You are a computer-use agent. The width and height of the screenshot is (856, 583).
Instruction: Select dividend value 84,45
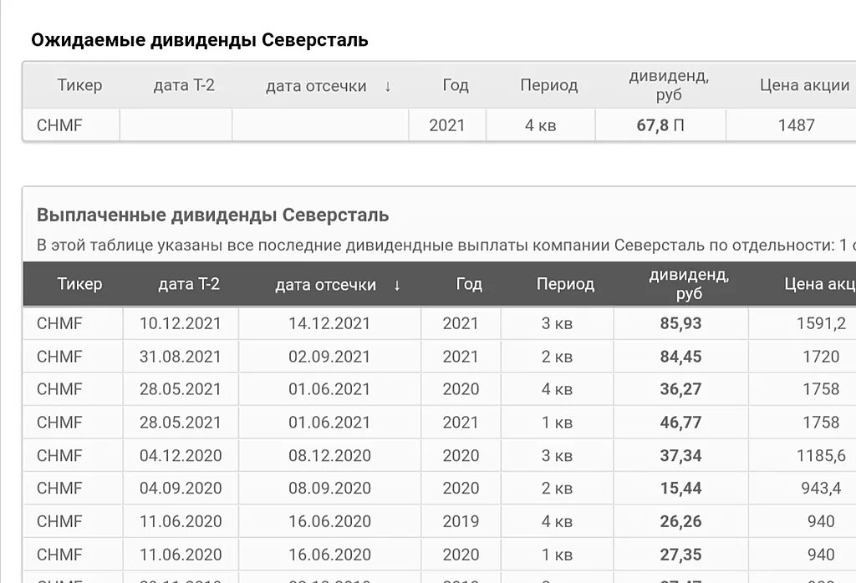680,357
